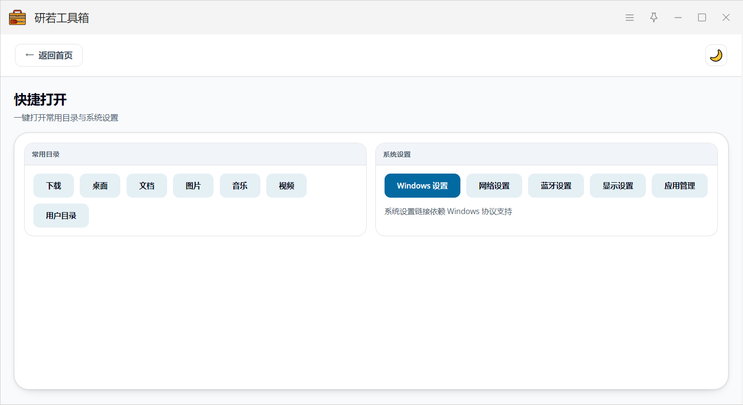The image size is (743, 405).
Task: Maximize the application window
Action: pyautogui.click(x=702, y=18)
